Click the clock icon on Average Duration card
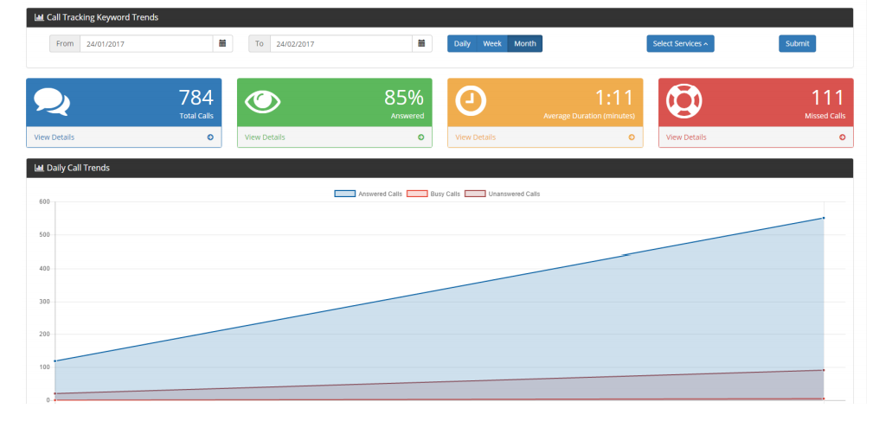The height and width of the screenshot is (421, 892). point(471,102)
